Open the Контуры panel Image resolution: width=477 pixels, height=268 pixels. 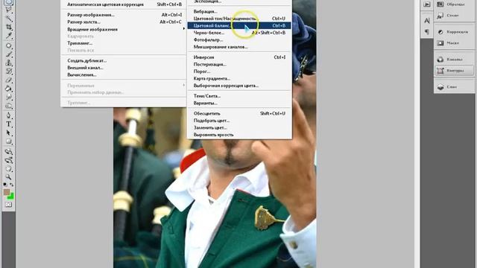454,71
